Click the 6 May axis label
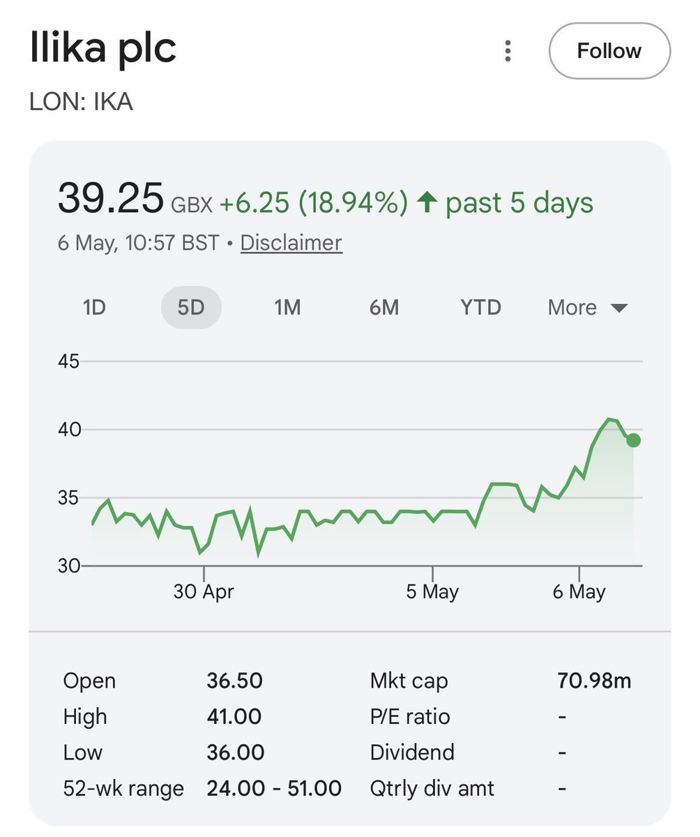 [x=579, y=592]
